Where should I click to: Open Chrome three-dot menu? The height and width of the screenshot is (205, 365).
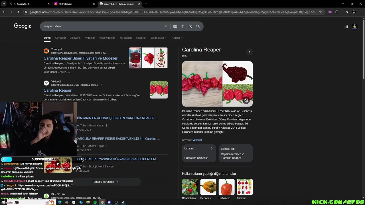click(361, 12)
